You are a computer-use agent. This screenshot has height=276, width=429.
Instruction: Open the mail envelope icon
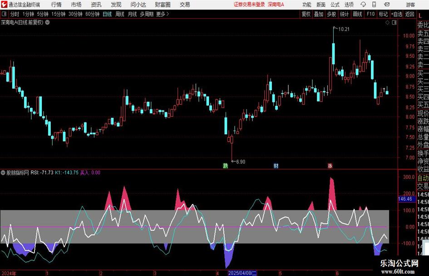[387, 5]
